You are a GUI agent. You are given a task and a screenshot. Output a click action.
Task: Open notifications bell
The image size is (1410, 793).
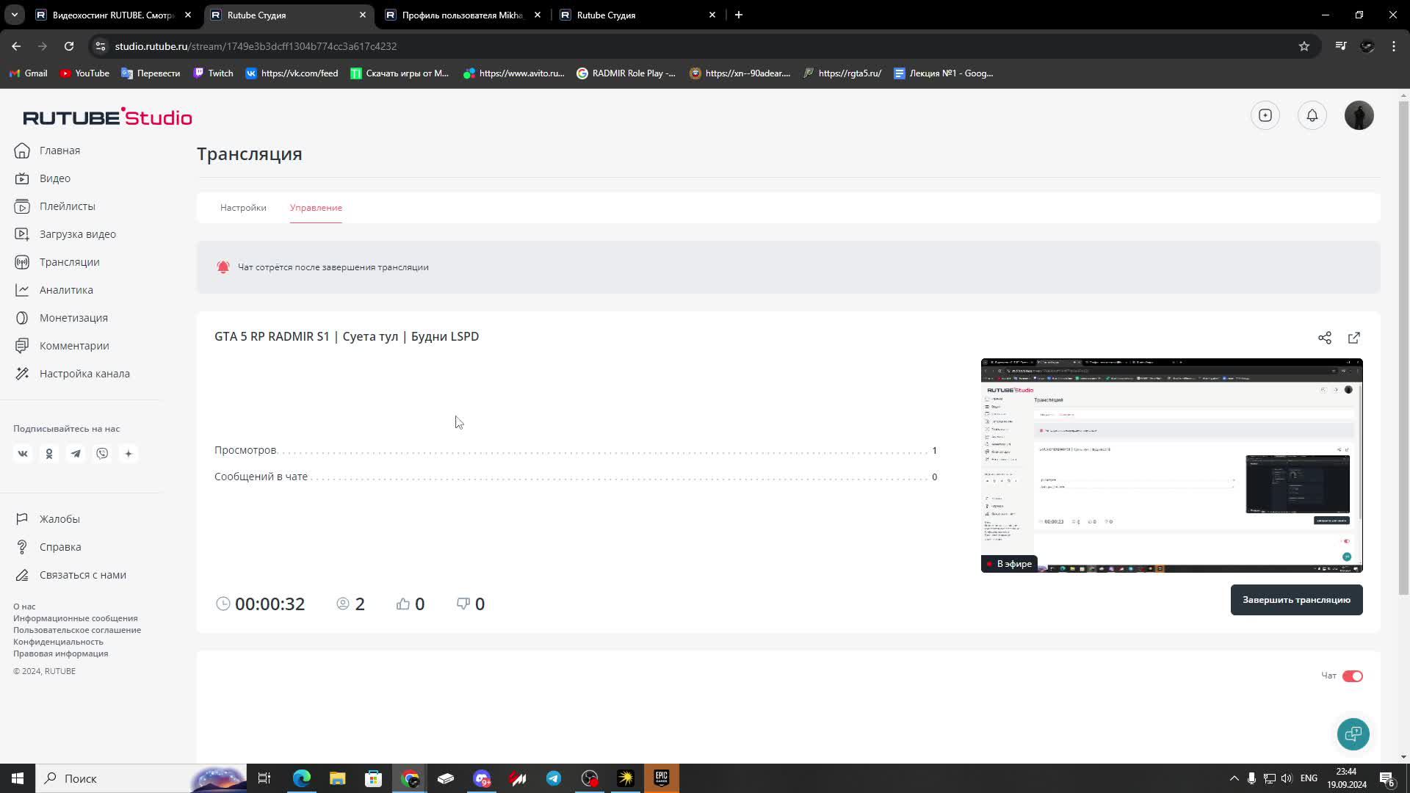(x=1312, y=115)
